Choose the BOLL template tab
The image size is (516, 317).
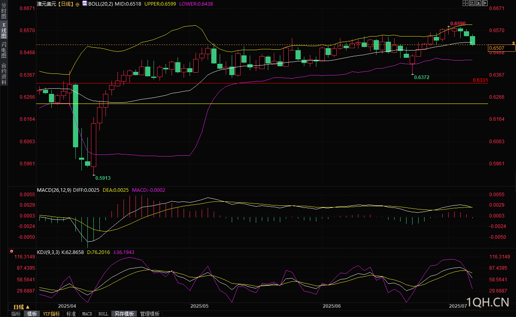(x=103, y=314)
